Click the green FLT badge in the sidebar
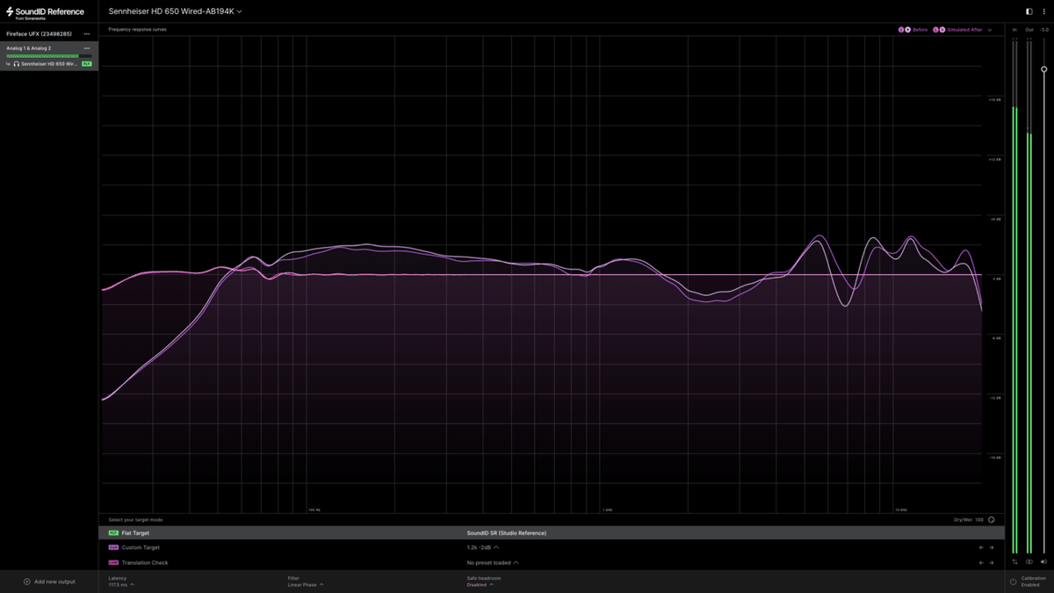Screen dimensions: 1054x593 tap(86, 64)
